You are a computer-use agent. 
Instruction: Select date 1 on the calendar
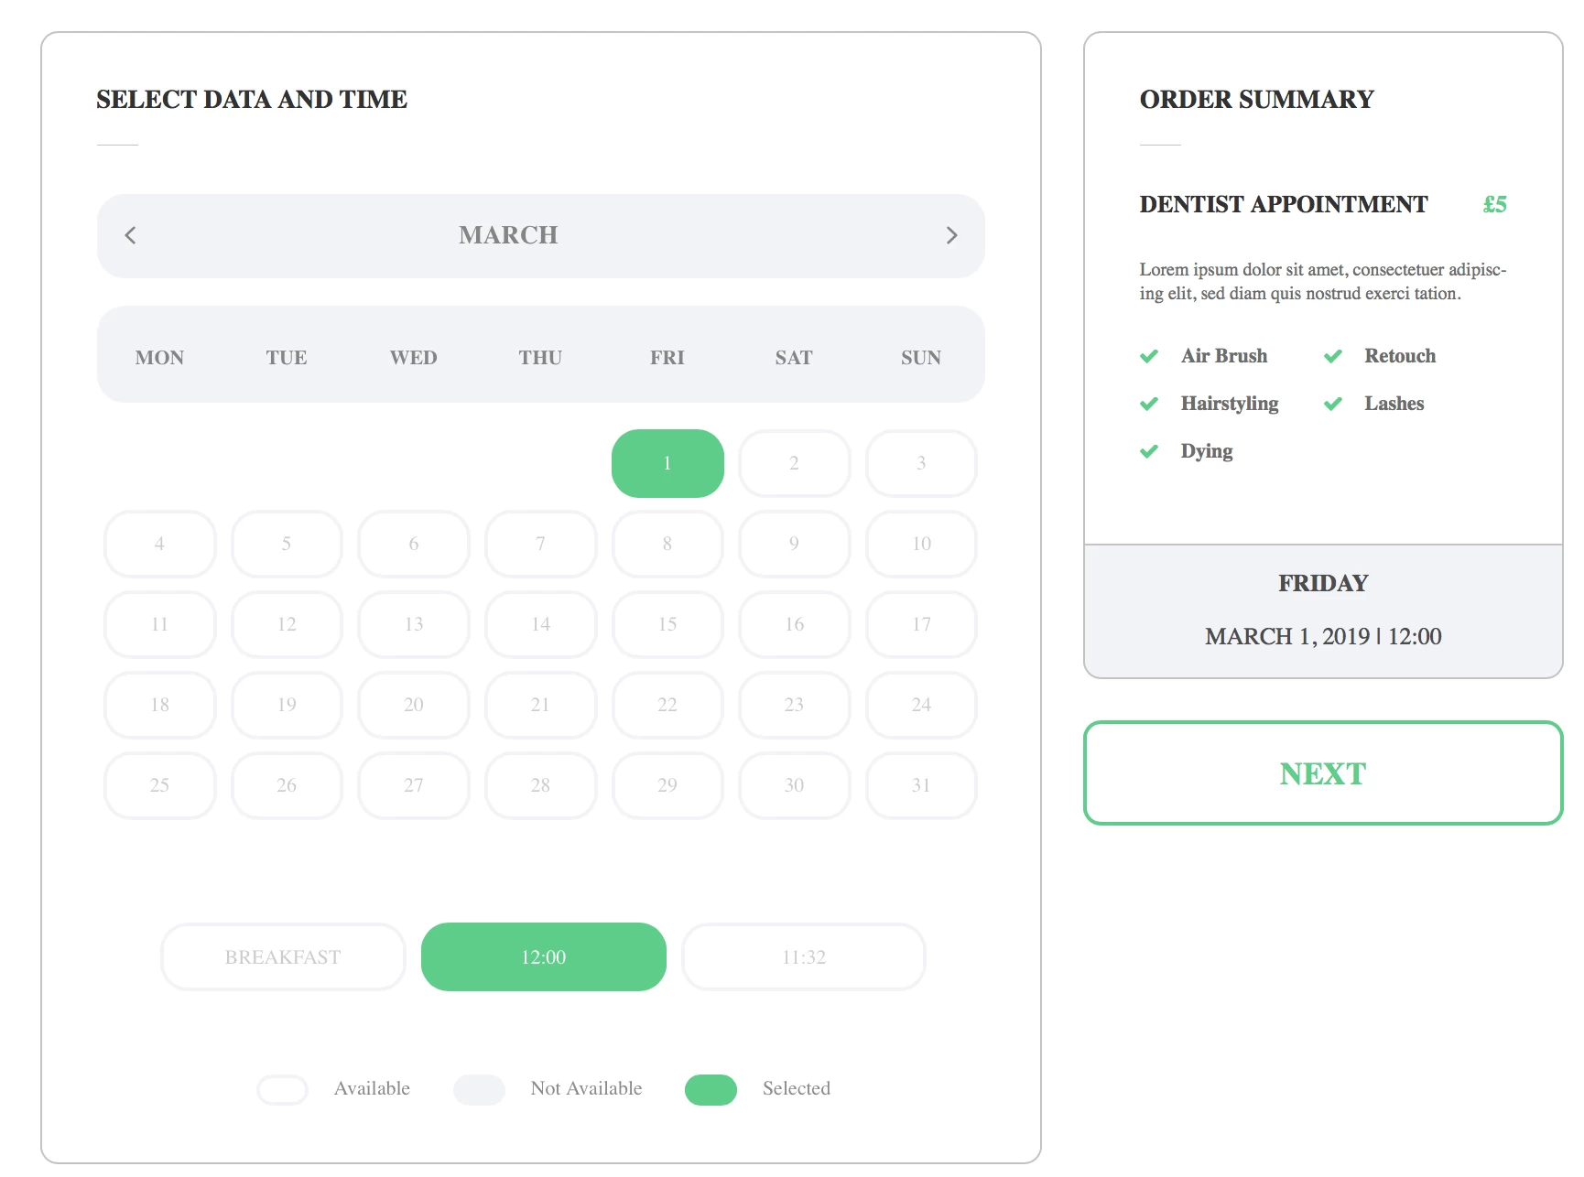tap(667, 463)
